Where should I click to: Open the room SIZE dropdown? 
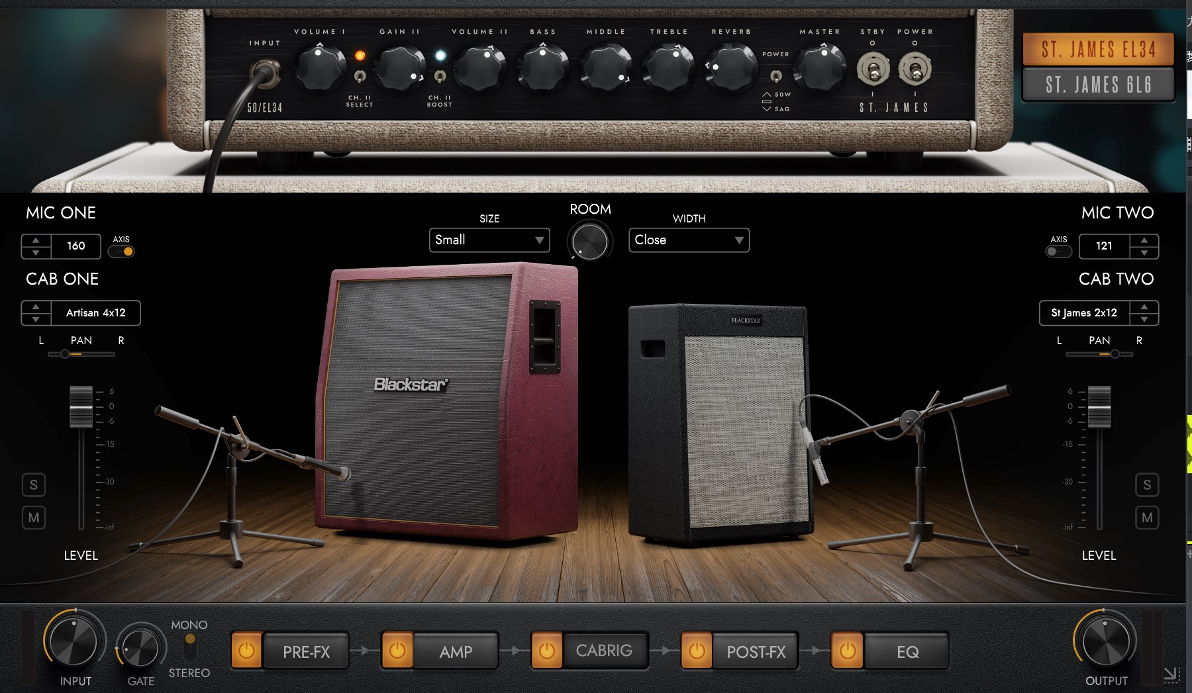point(489,240)
